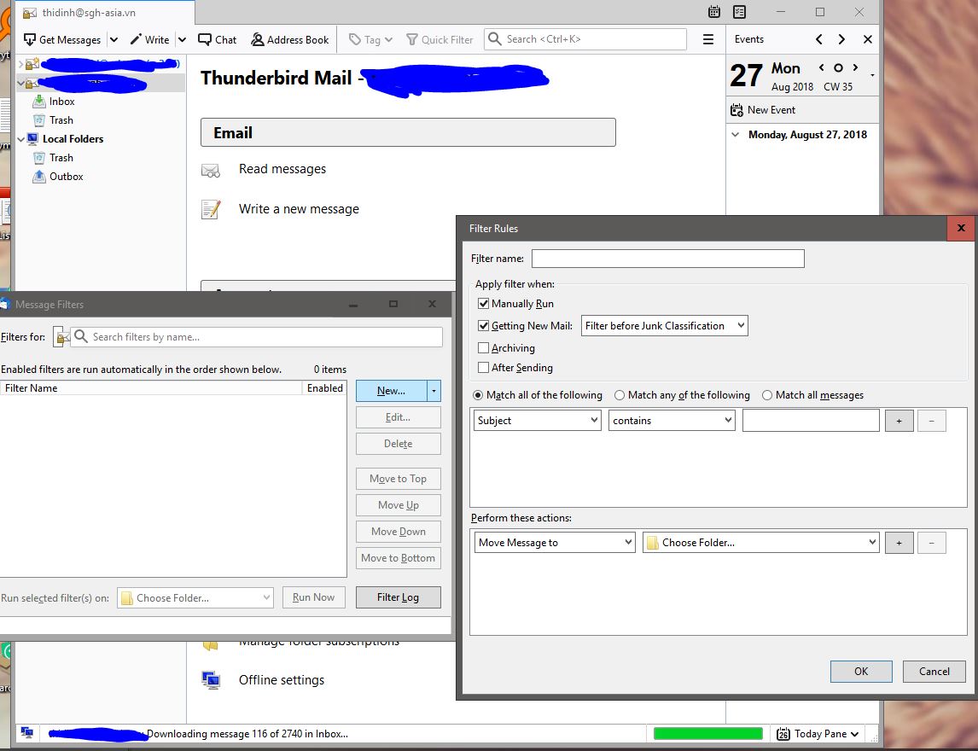Click the Get Messages toolbar icon

point(29,39)
